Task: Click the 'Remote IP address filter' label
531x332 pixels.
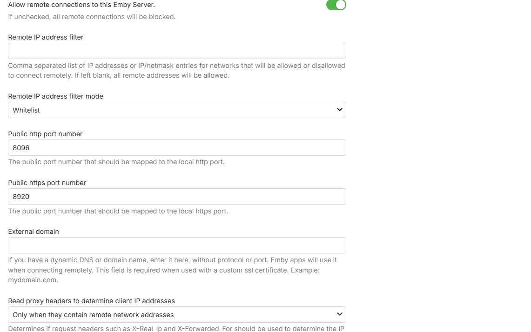Action: point(46,37)
